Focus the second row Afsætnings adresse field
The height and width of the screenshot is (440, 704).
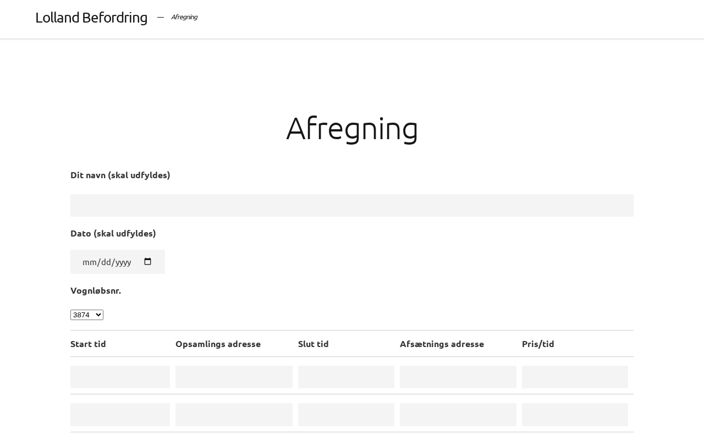(458, 415)
